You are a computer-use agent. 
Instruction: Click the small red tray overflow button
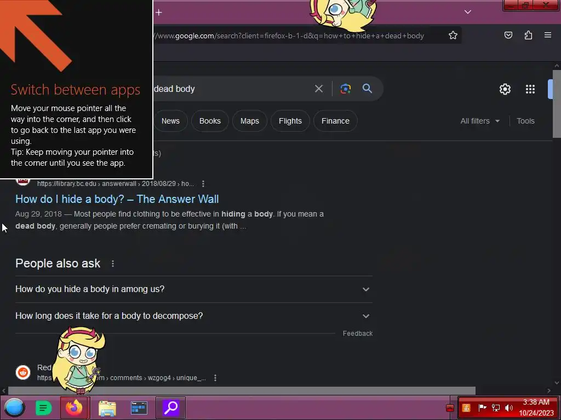tap(450, 408)
